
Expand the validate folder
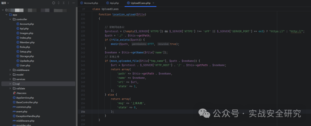point(10,89)
